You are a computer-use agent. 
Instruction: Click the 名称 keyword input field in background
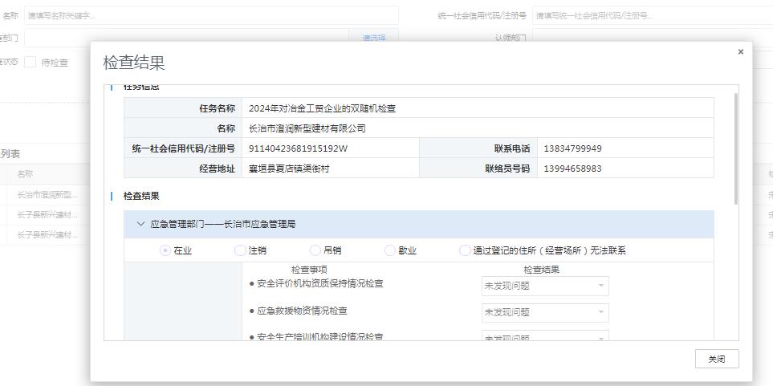211,15
